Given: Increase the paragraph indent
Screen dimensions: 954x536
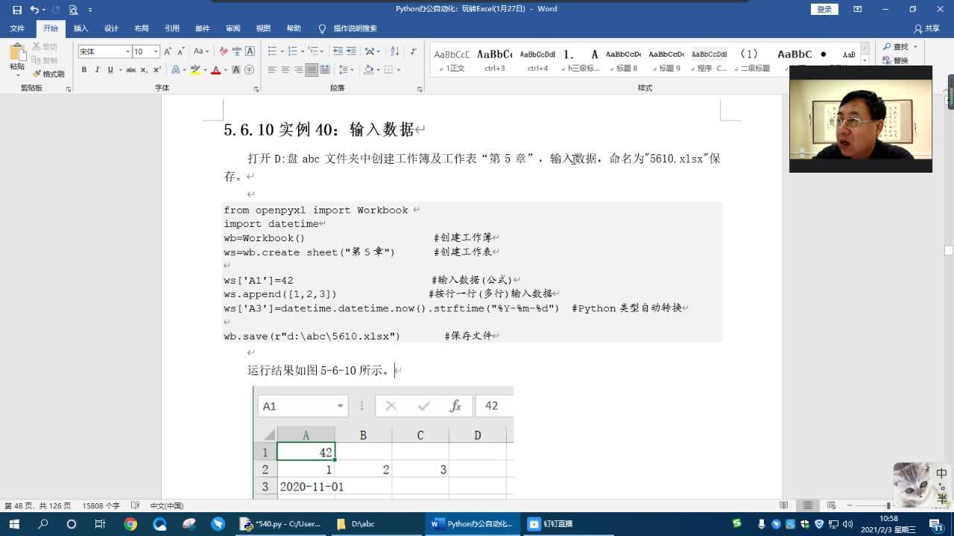Looking at the screenshot, I should (x=350, y=51).
